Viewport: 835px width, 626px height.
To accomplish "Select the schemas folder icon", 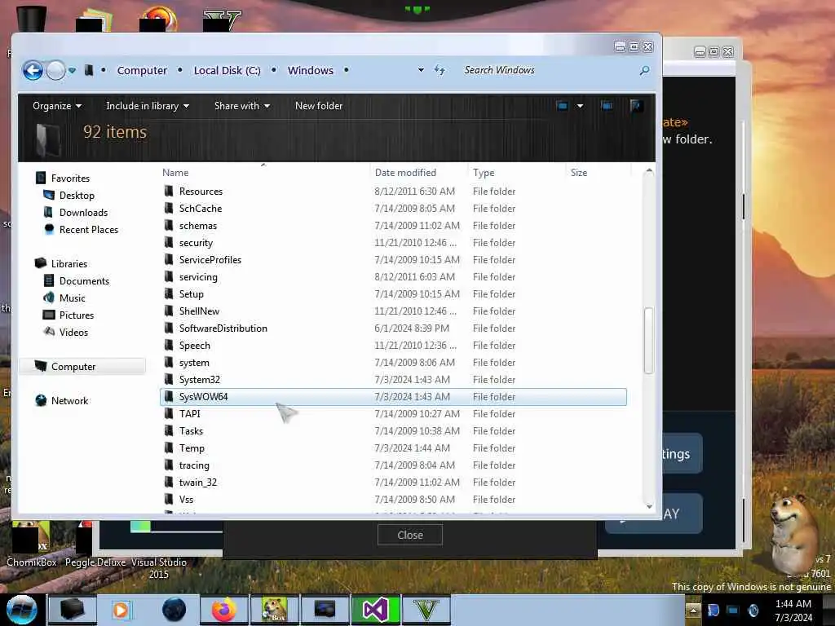I will [169, 225].
